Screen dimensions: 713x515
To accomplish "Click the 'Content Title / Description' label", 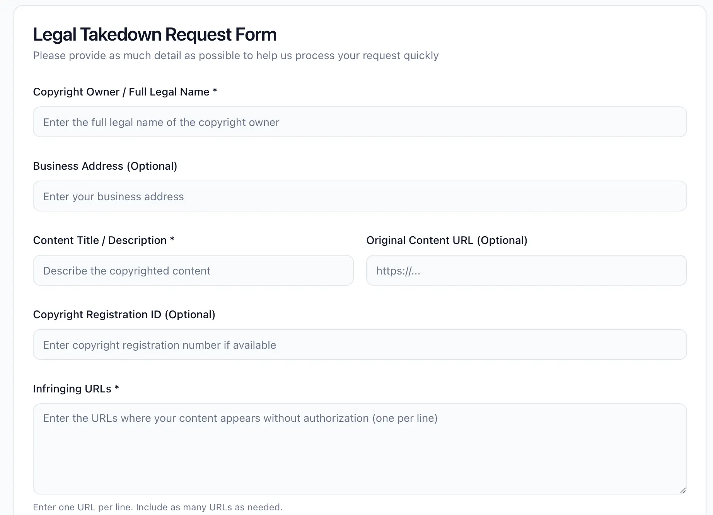I will click(x=104, y=240).
